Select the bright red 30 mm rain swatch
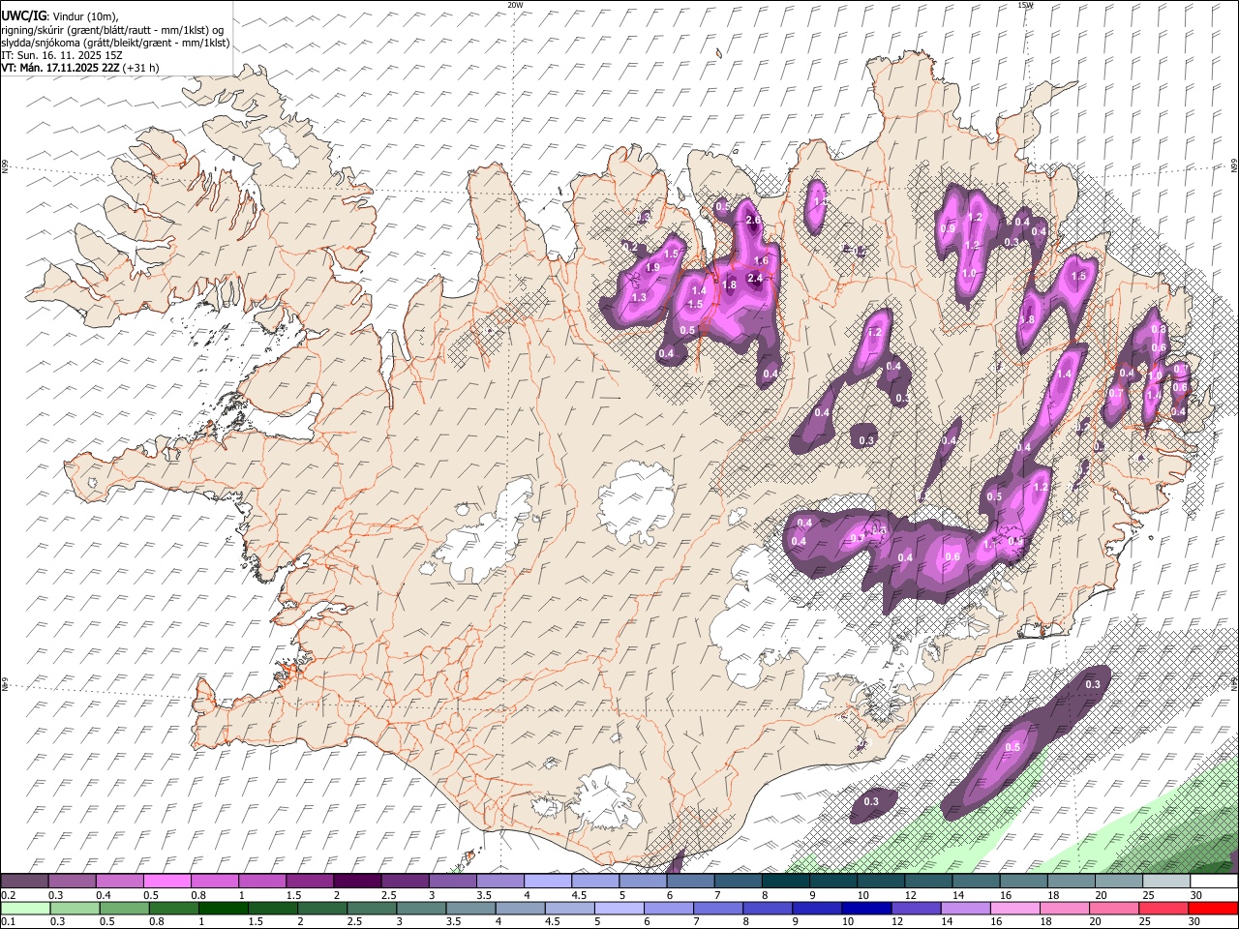1239x929 pixels. point(1213,908)
